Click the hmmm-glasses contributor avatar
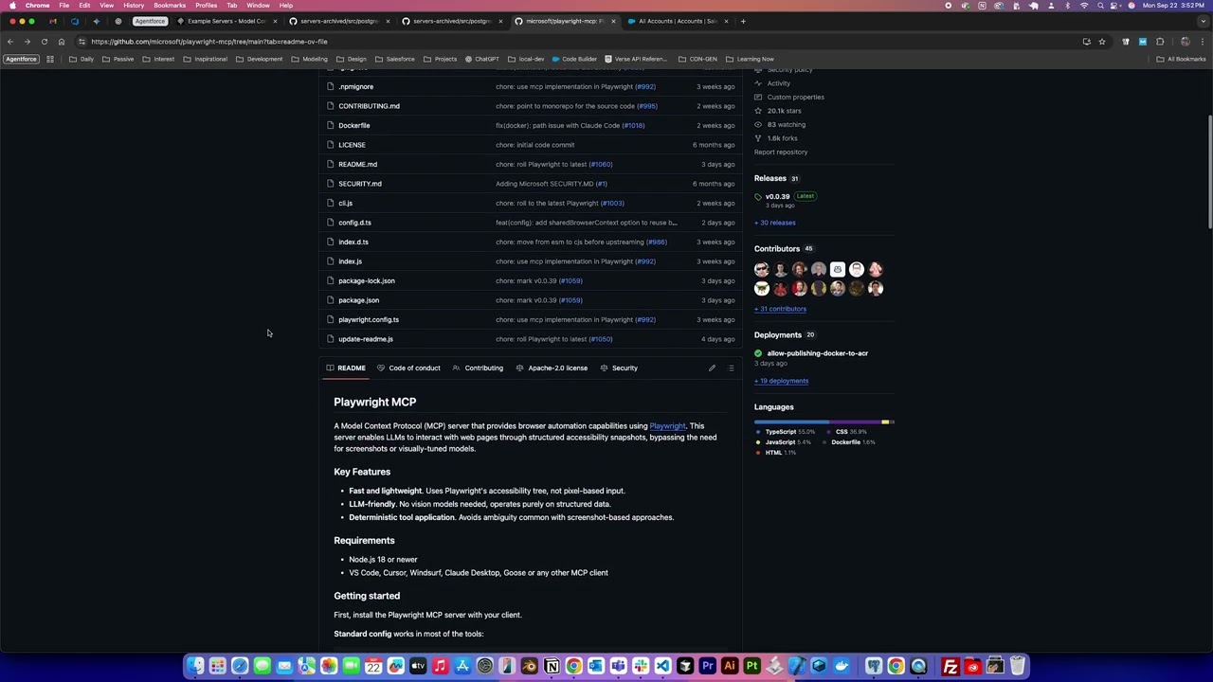Image resolution: width=1213 pixels, height=682 pixels. point(857,270)
